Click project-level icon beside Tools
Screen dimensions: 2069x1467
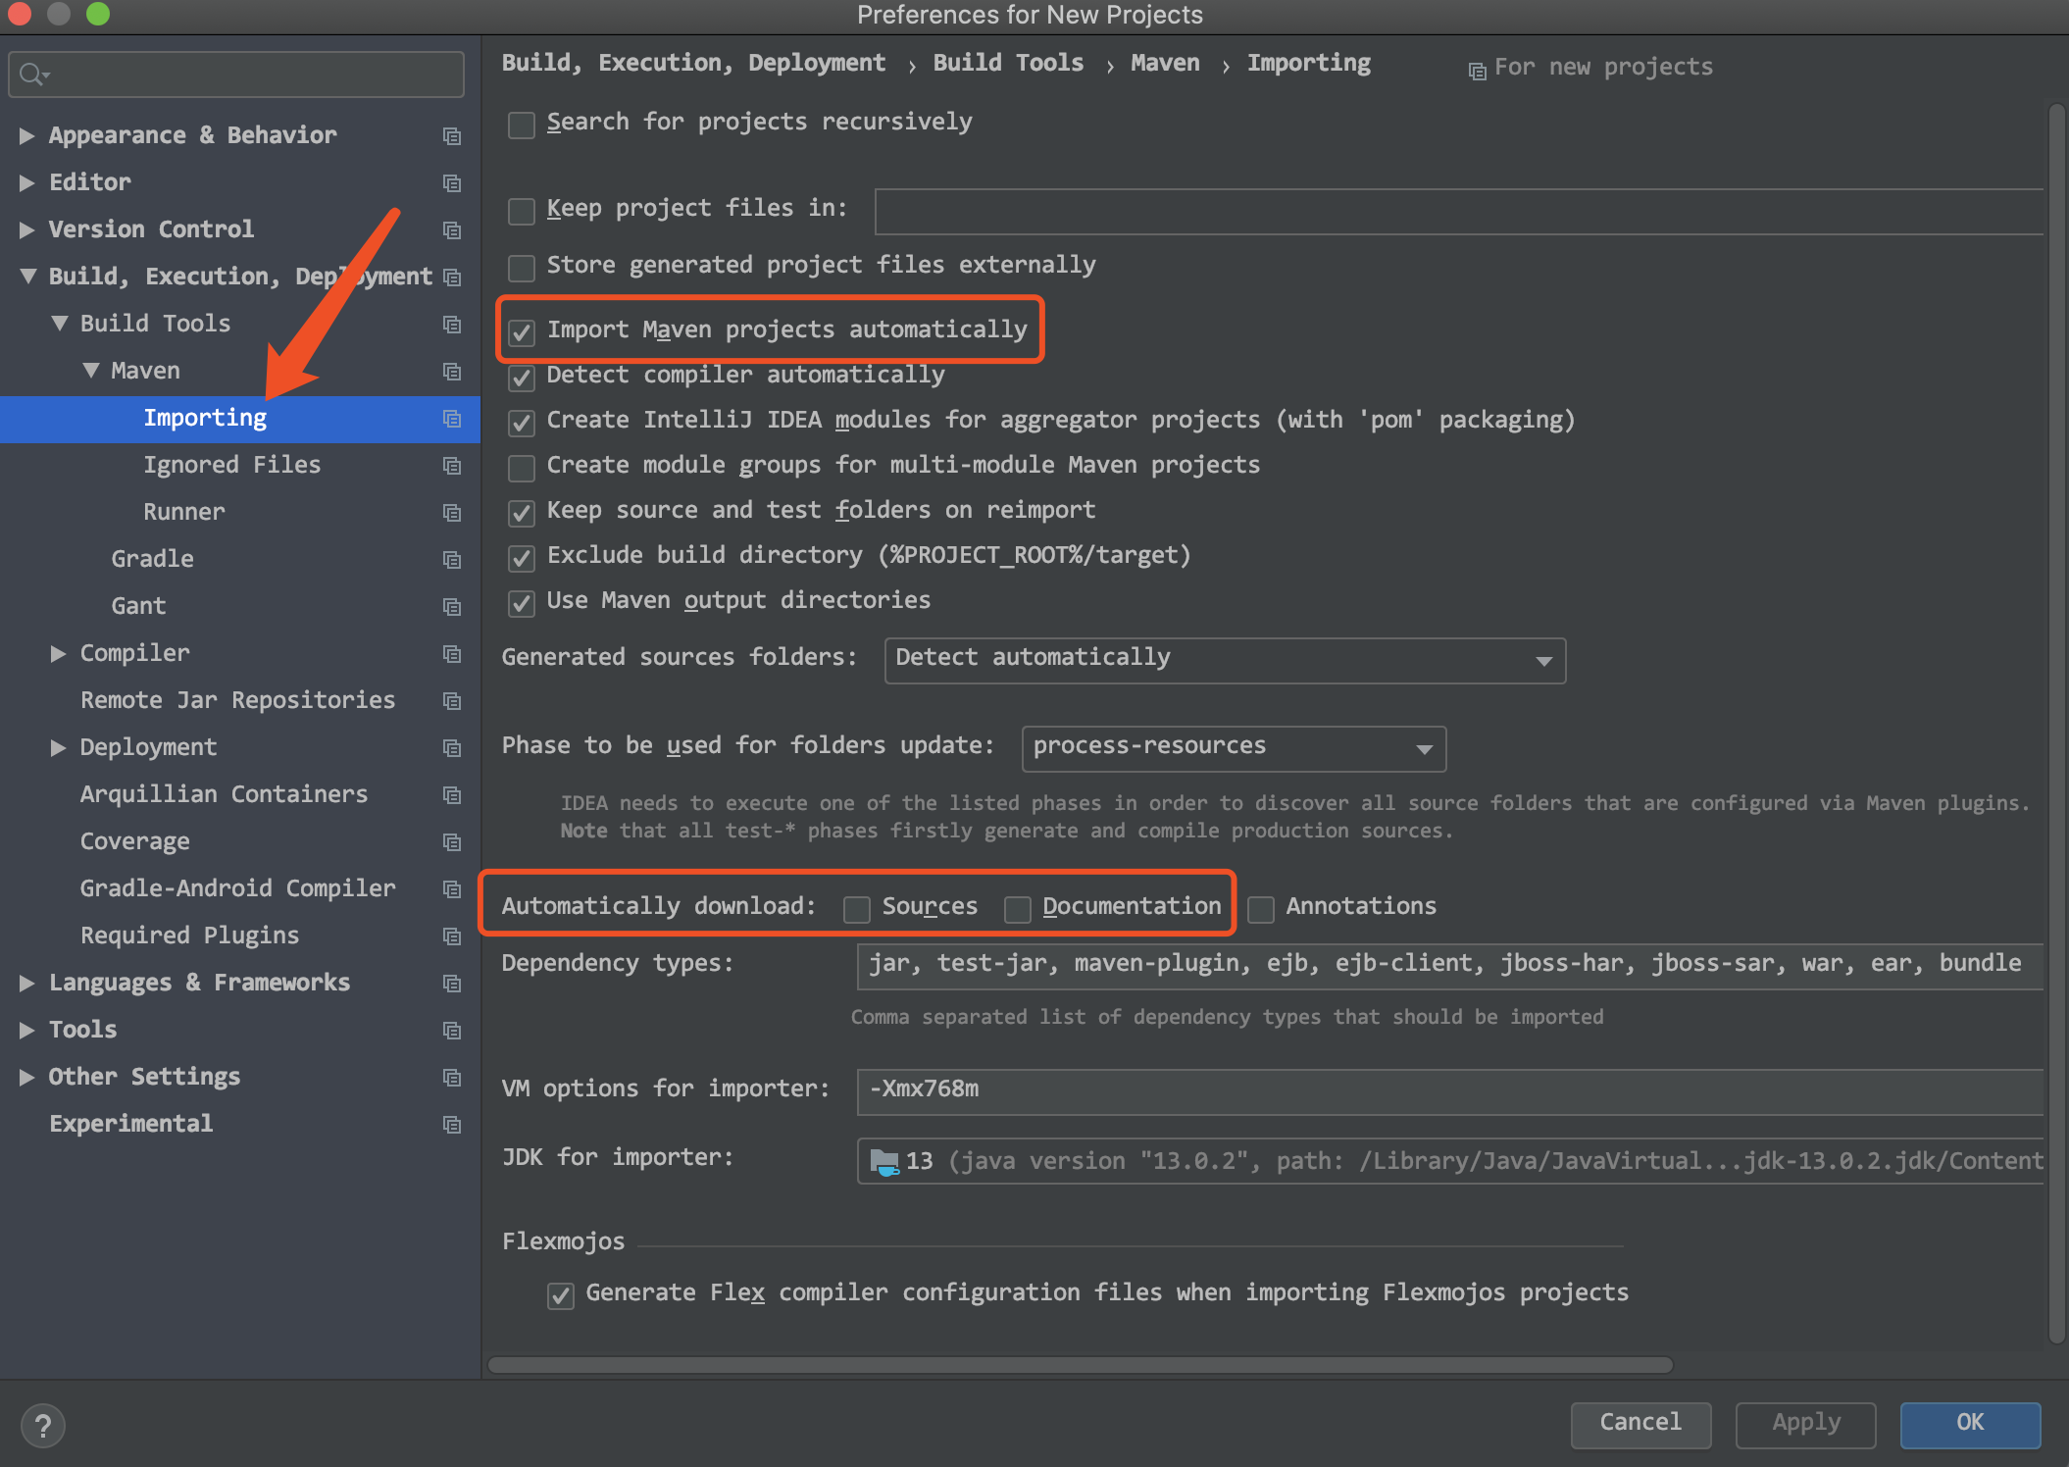point(452,1031)
